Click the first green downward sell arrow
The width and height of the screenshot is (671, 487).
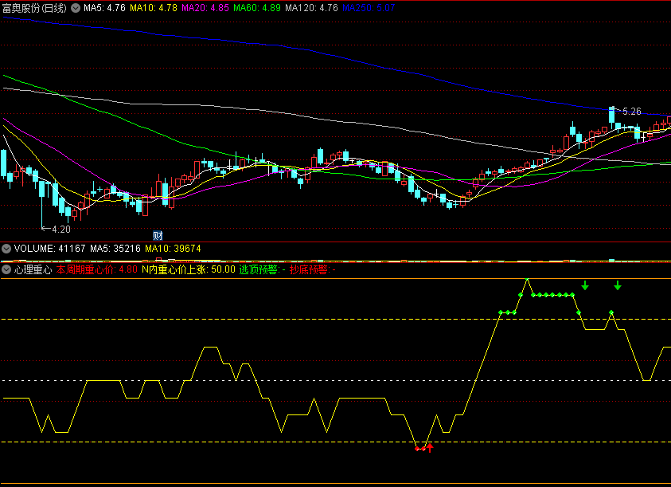585,285
